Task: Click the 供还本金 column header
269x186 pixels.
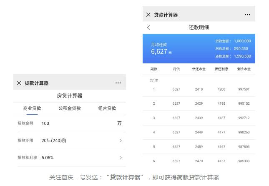Action: point(199,69)
